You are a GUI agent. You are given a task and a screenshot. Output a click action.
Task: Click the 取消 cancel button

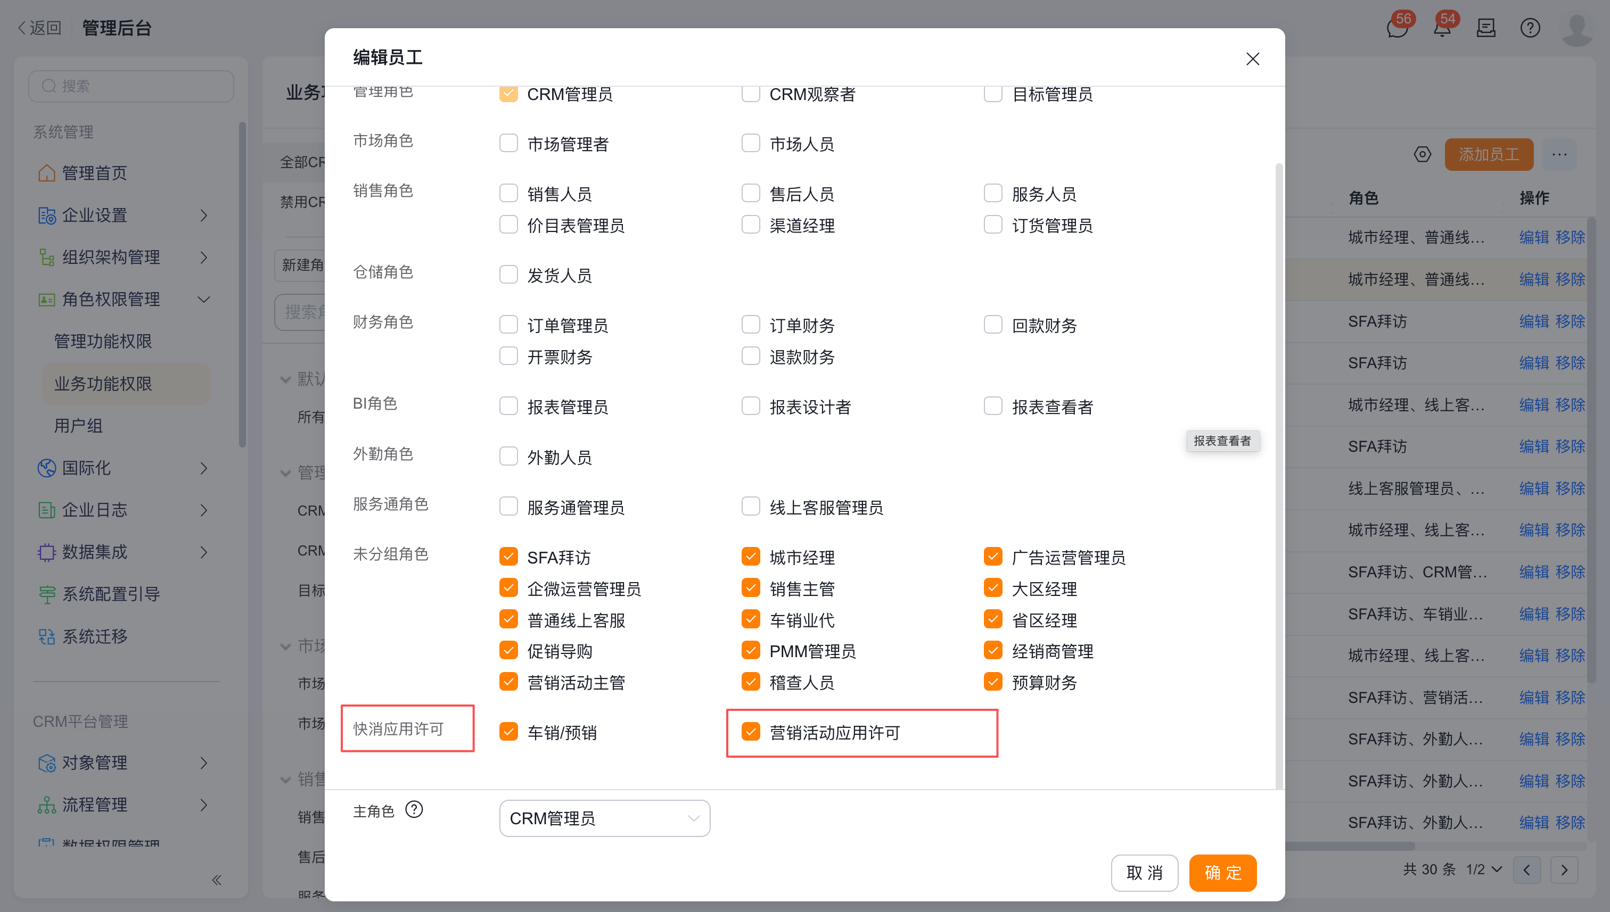[1144, 873]
